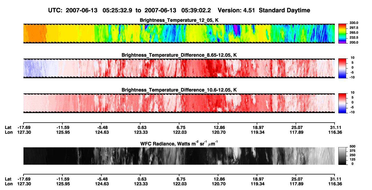Click the 10.6-12.05 difference color bar
This screenshot has width=372, height=190.
coord(343,103)
